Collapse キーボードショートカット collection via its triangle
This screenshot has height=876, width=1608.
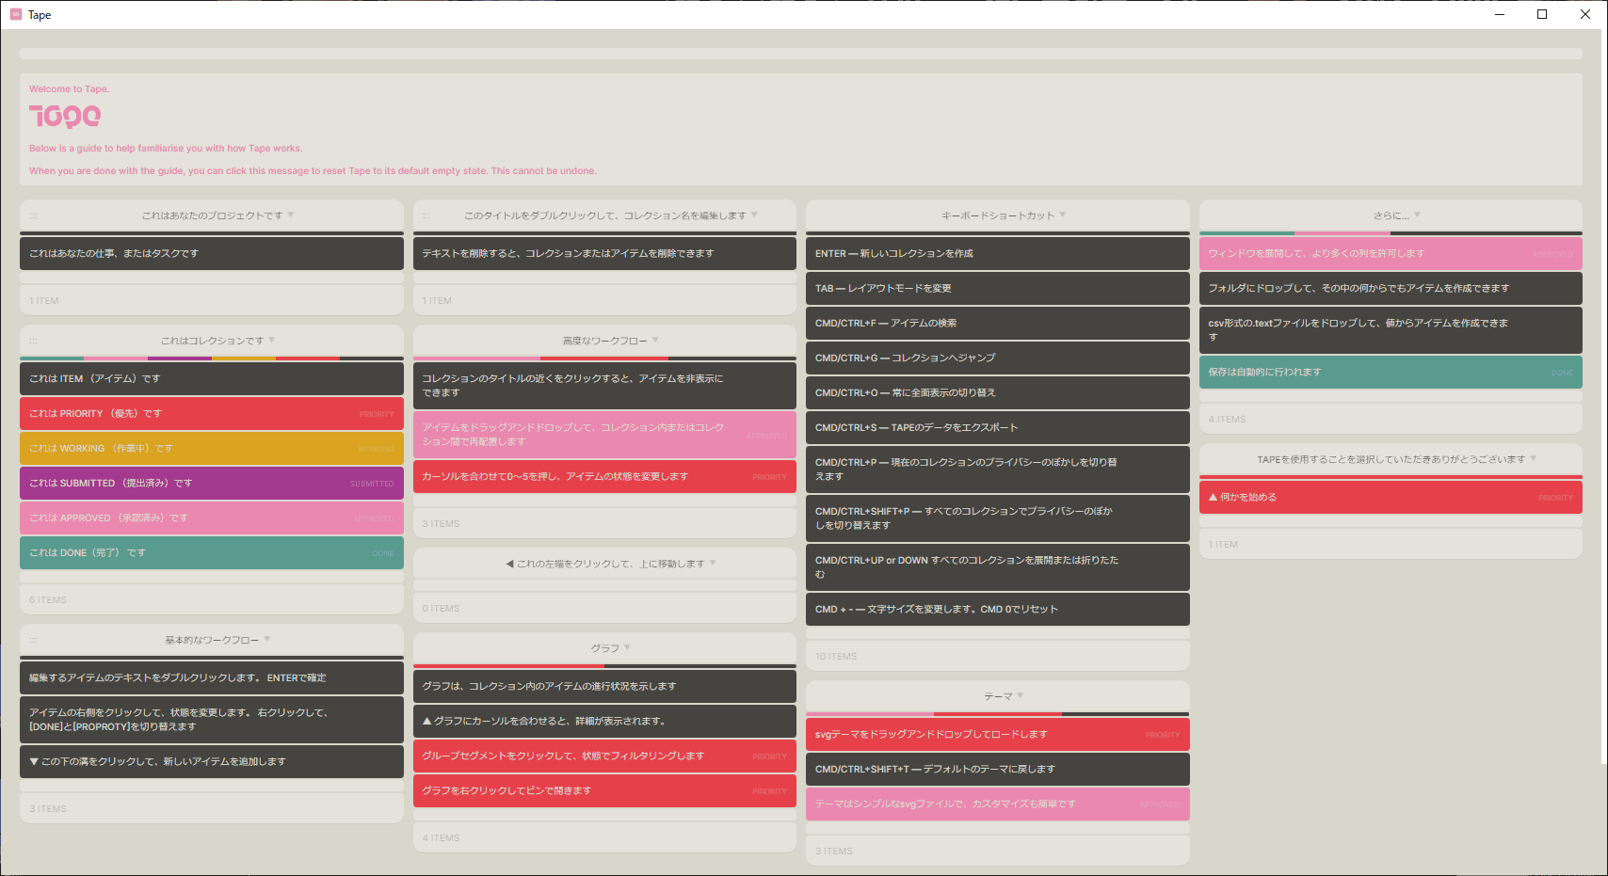pos(1063,215)
